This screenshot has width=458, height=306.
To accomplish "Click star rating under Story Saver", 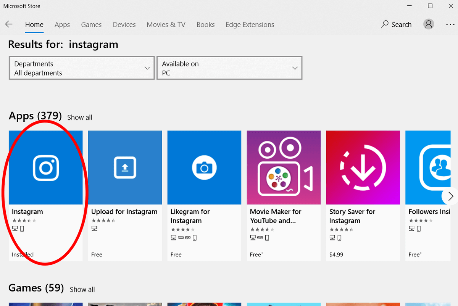I will (342, 230).
